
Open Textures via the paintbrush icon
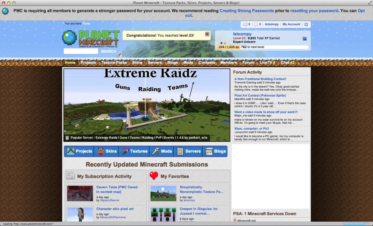(x=125, y=151)
